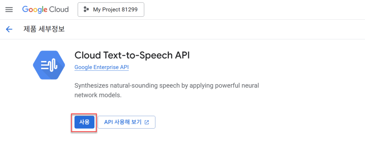Click the colorful Google wordmark
Screen dimensions: 365x145
[x=35, y=10]
